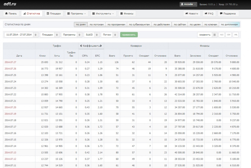Click the Хиты column header
This screenshot has width=251, height=168.
(x=57, y=56)
